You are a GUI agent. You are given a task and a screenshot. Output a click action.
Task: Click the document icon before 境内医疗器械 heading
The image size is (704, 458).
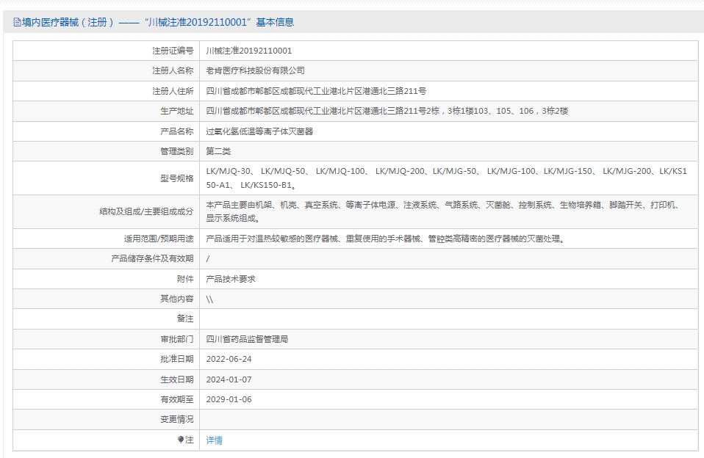[17, 23]
